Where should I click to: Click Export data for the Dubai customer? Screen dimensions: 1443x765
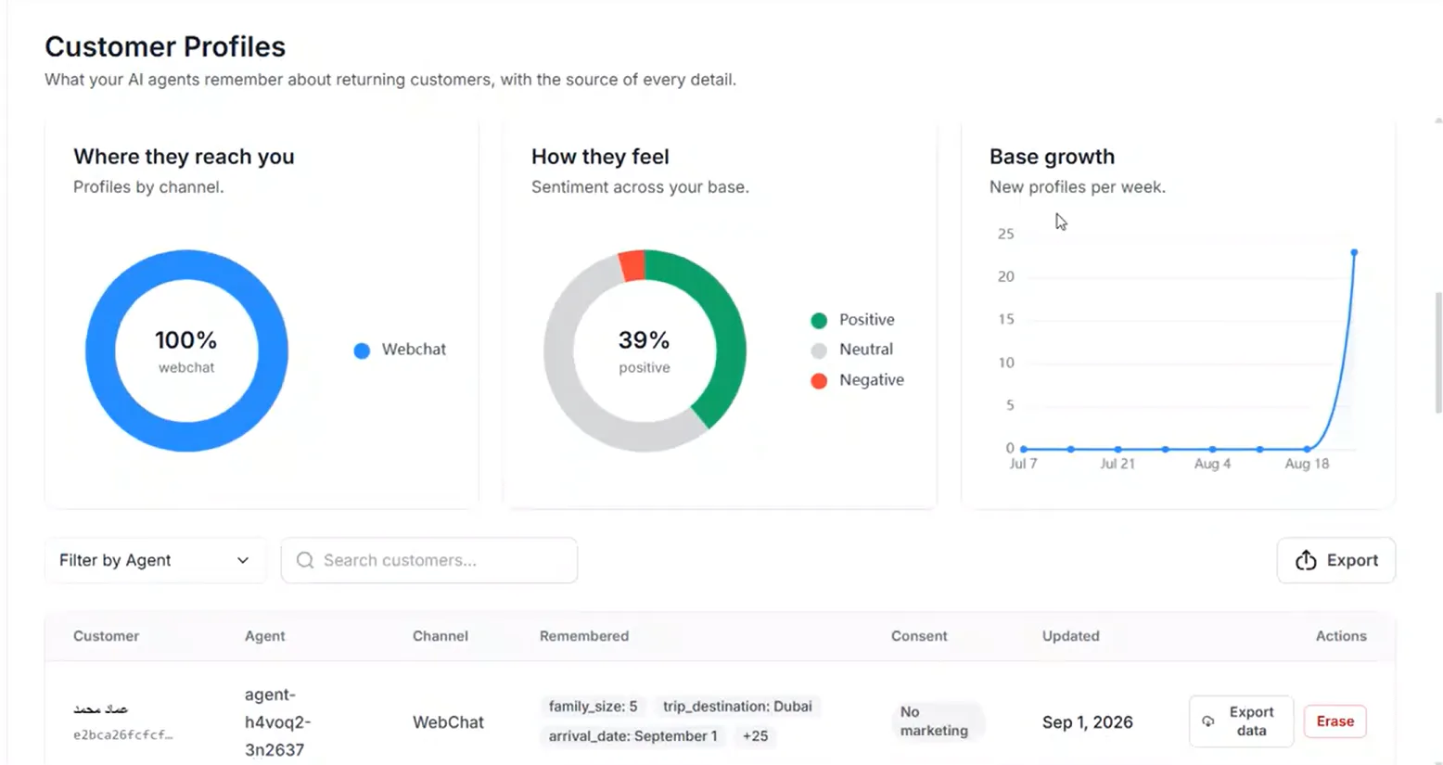point(1241,721)
